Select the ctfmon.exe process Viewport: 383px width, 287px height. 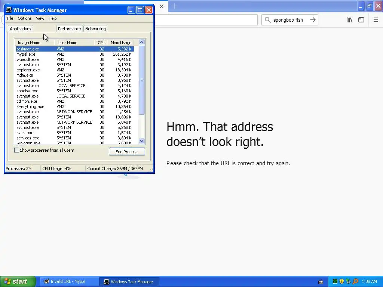(x=75, y=101)
